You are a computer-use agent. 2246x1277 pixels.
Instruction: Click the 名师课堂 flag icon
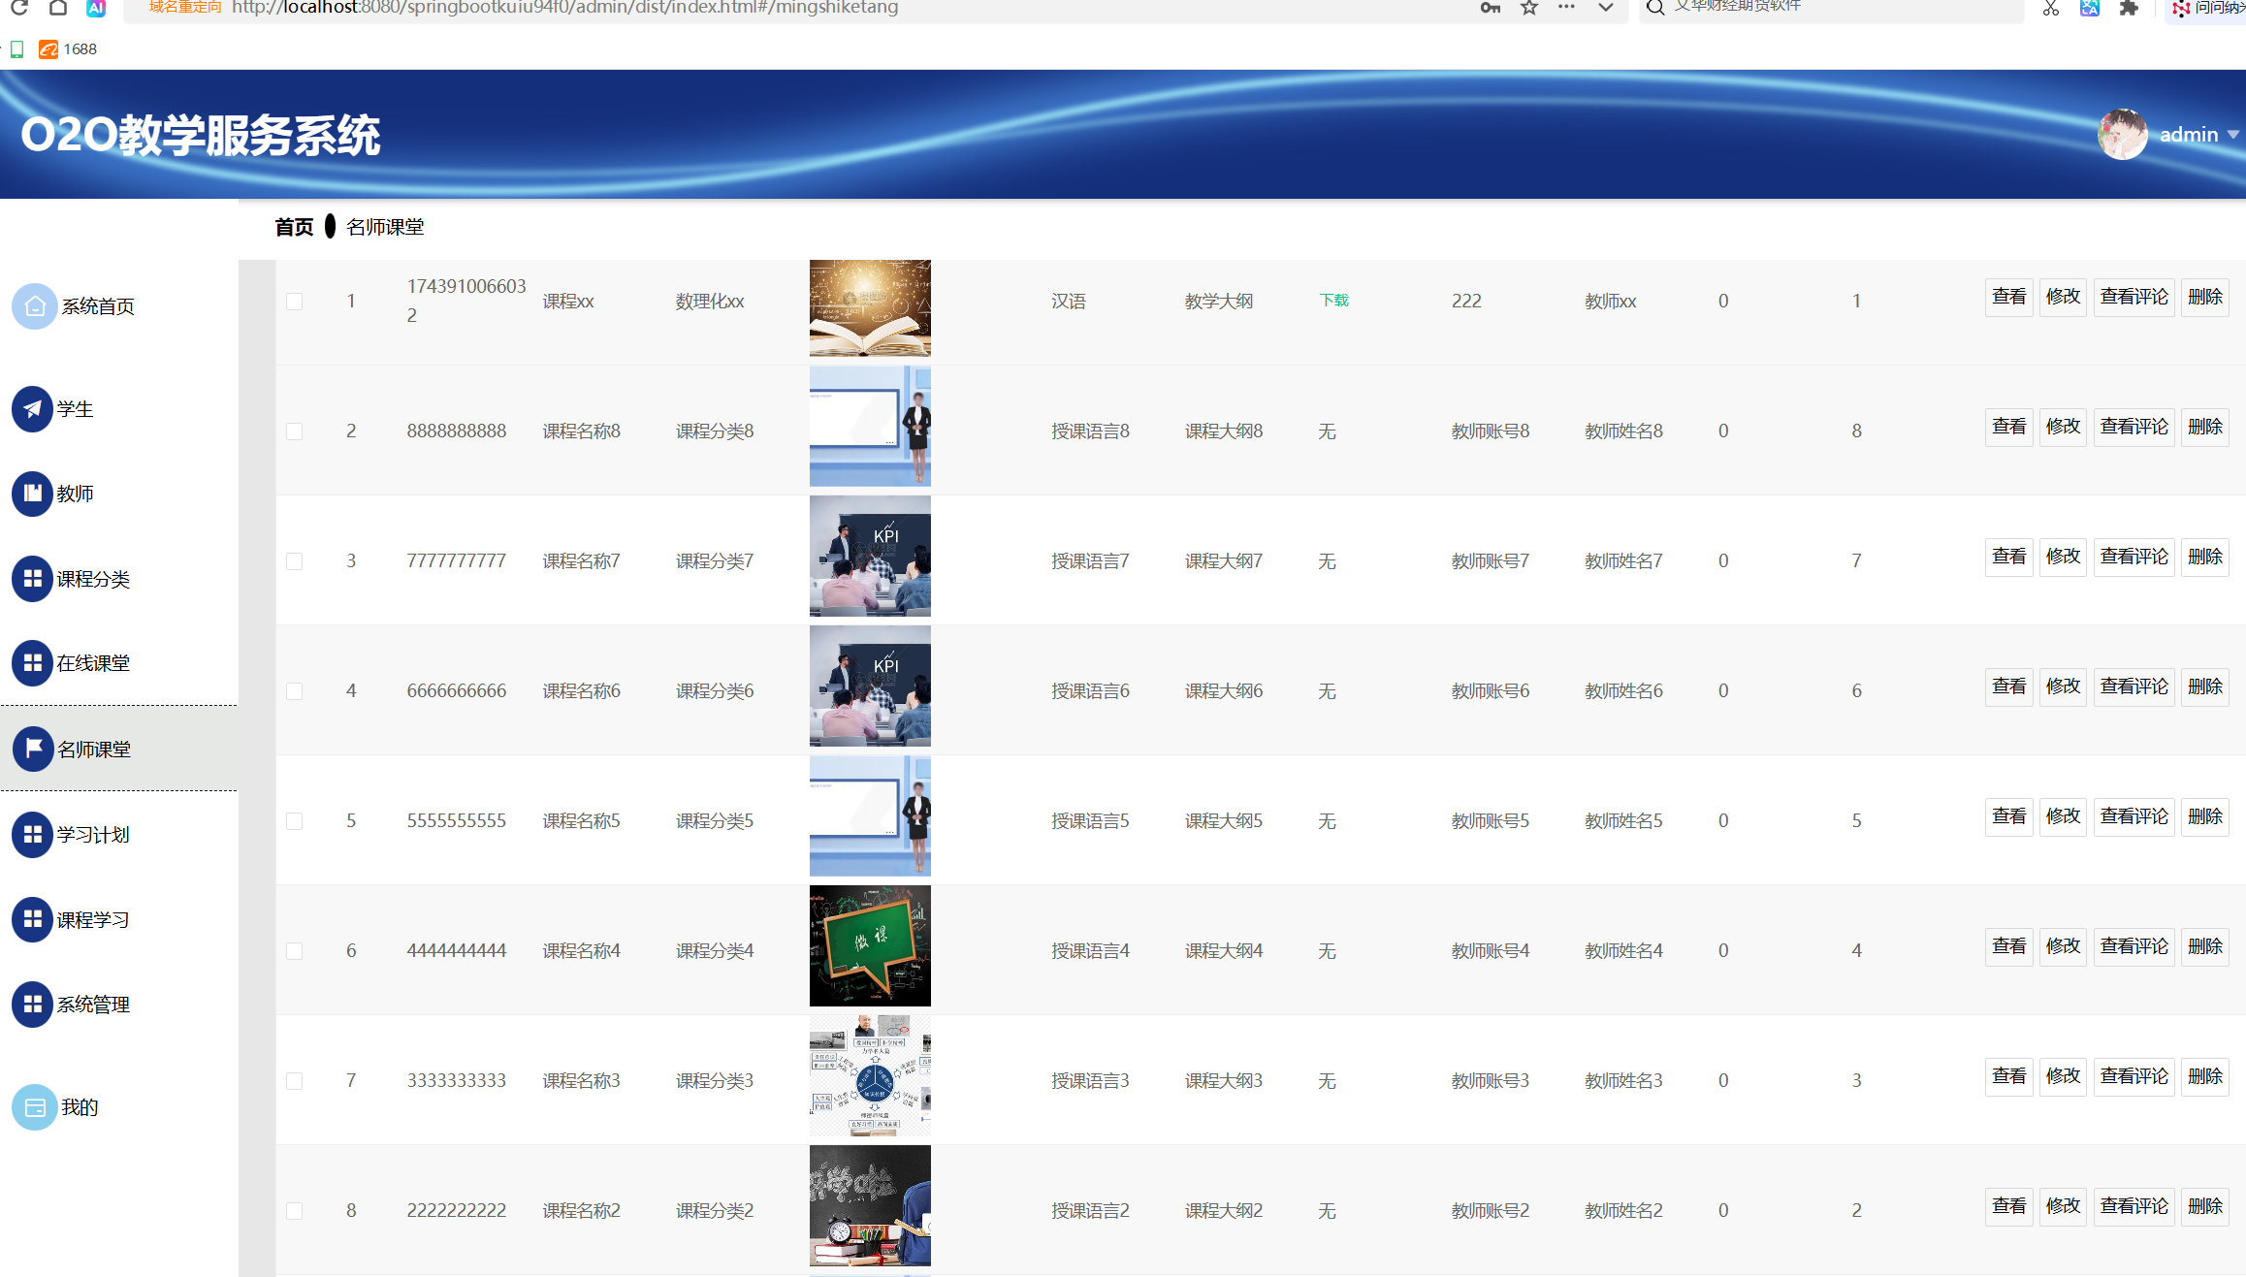(33, 749)
